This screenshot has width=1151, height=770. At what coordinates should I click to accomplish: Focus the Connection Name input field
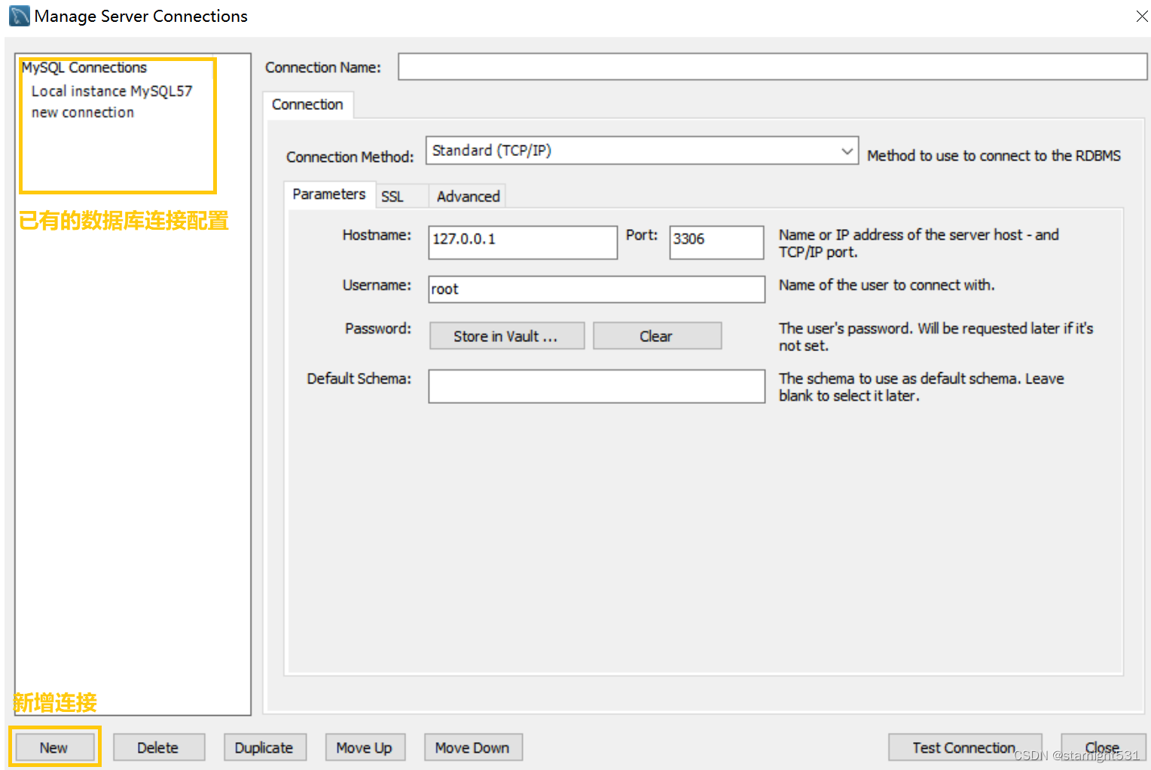(772, 66)
